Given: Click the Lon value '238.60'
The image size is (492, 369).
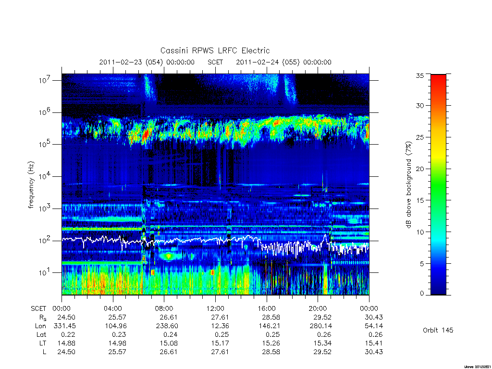Looking at the screenshot, I should 167,326.
